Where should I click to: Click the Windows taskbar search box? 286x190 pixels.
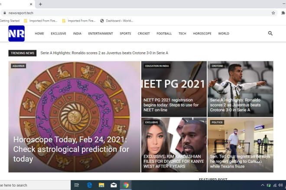[35, 185]
